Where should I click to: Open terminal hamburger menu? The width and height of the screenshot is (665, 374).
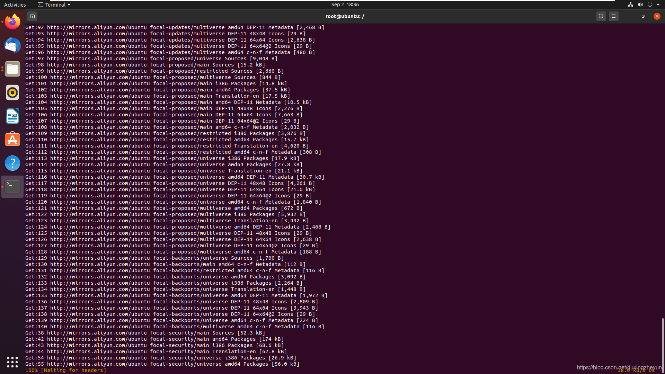[x=614, y=16]
